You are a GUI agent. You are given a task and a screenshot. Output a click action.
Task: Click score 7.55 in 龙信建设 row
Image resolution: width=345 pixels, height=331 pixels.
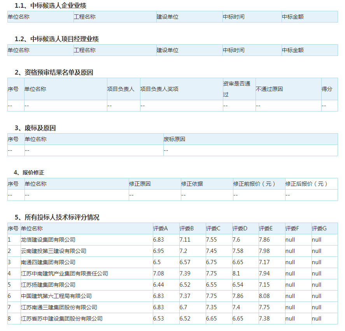211,240
